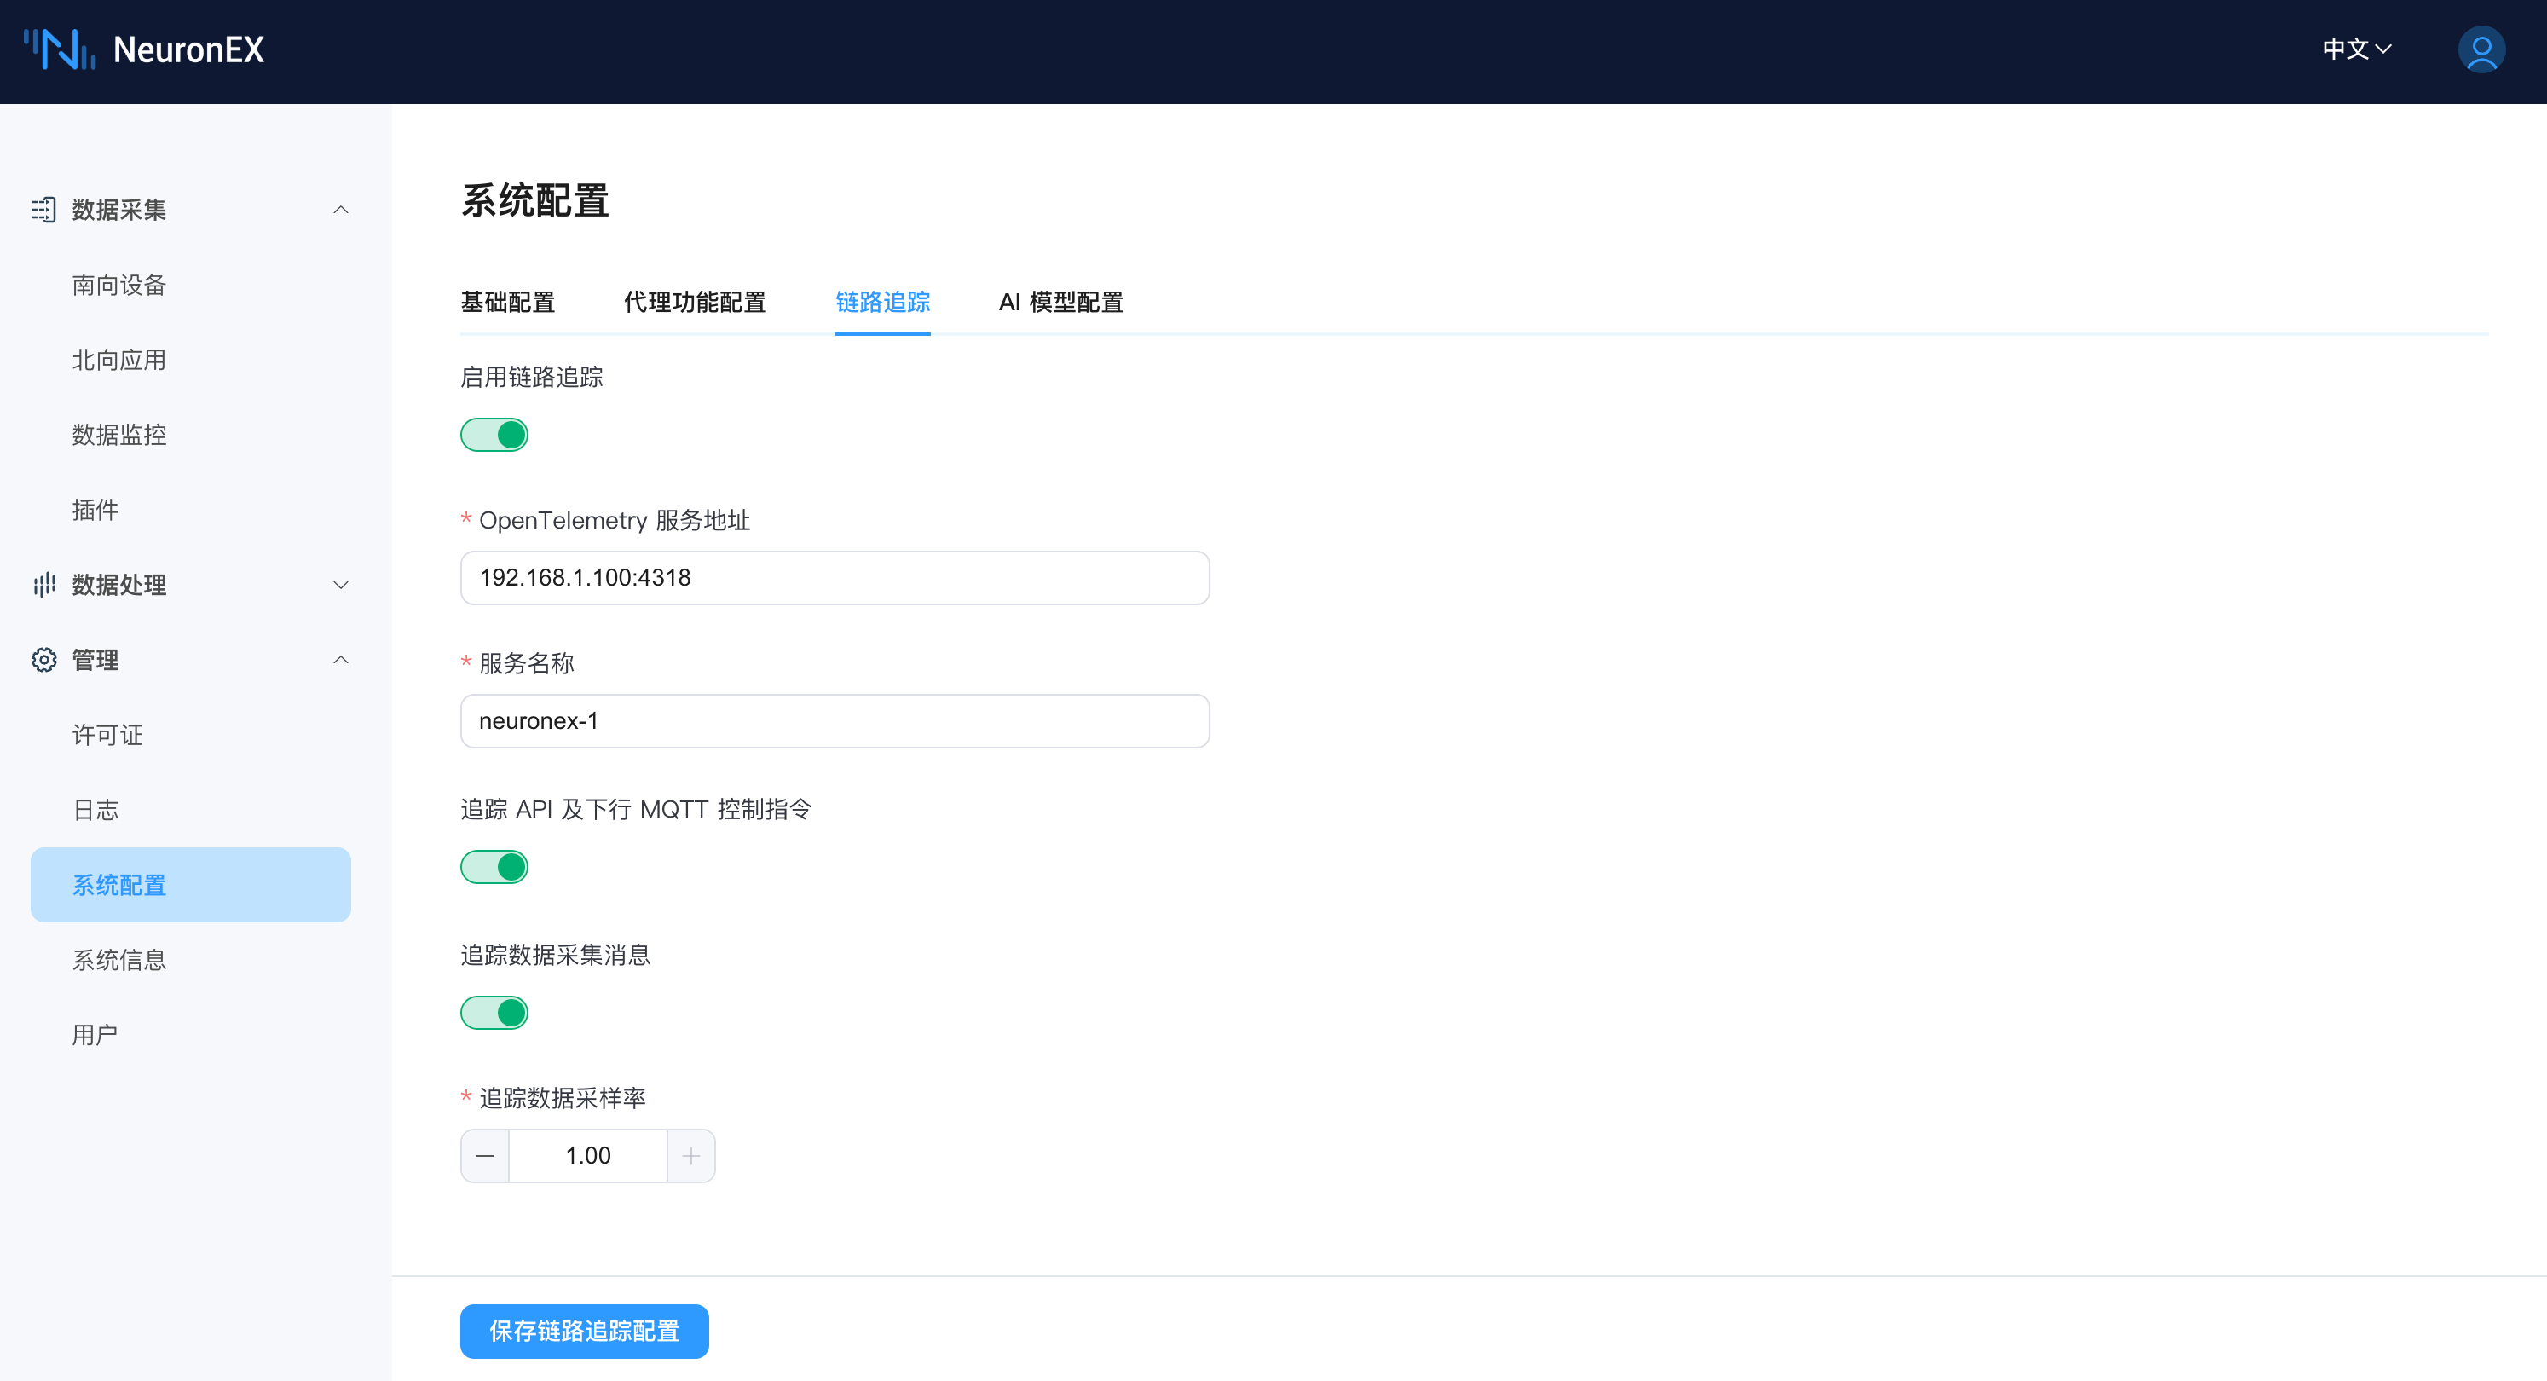2547x1381 pixels.
Task: Click the 数据处理 bars icon
Action: pyautogui.click(x=43, y=585)
